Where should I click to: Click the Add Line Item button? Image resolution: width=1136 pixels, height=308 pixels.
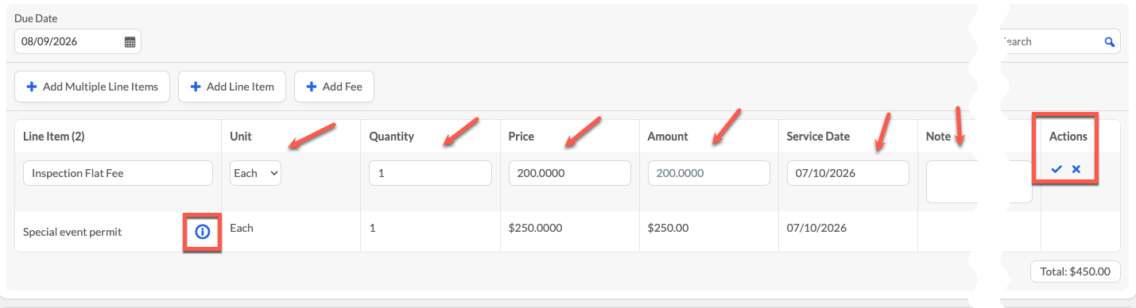232,87
